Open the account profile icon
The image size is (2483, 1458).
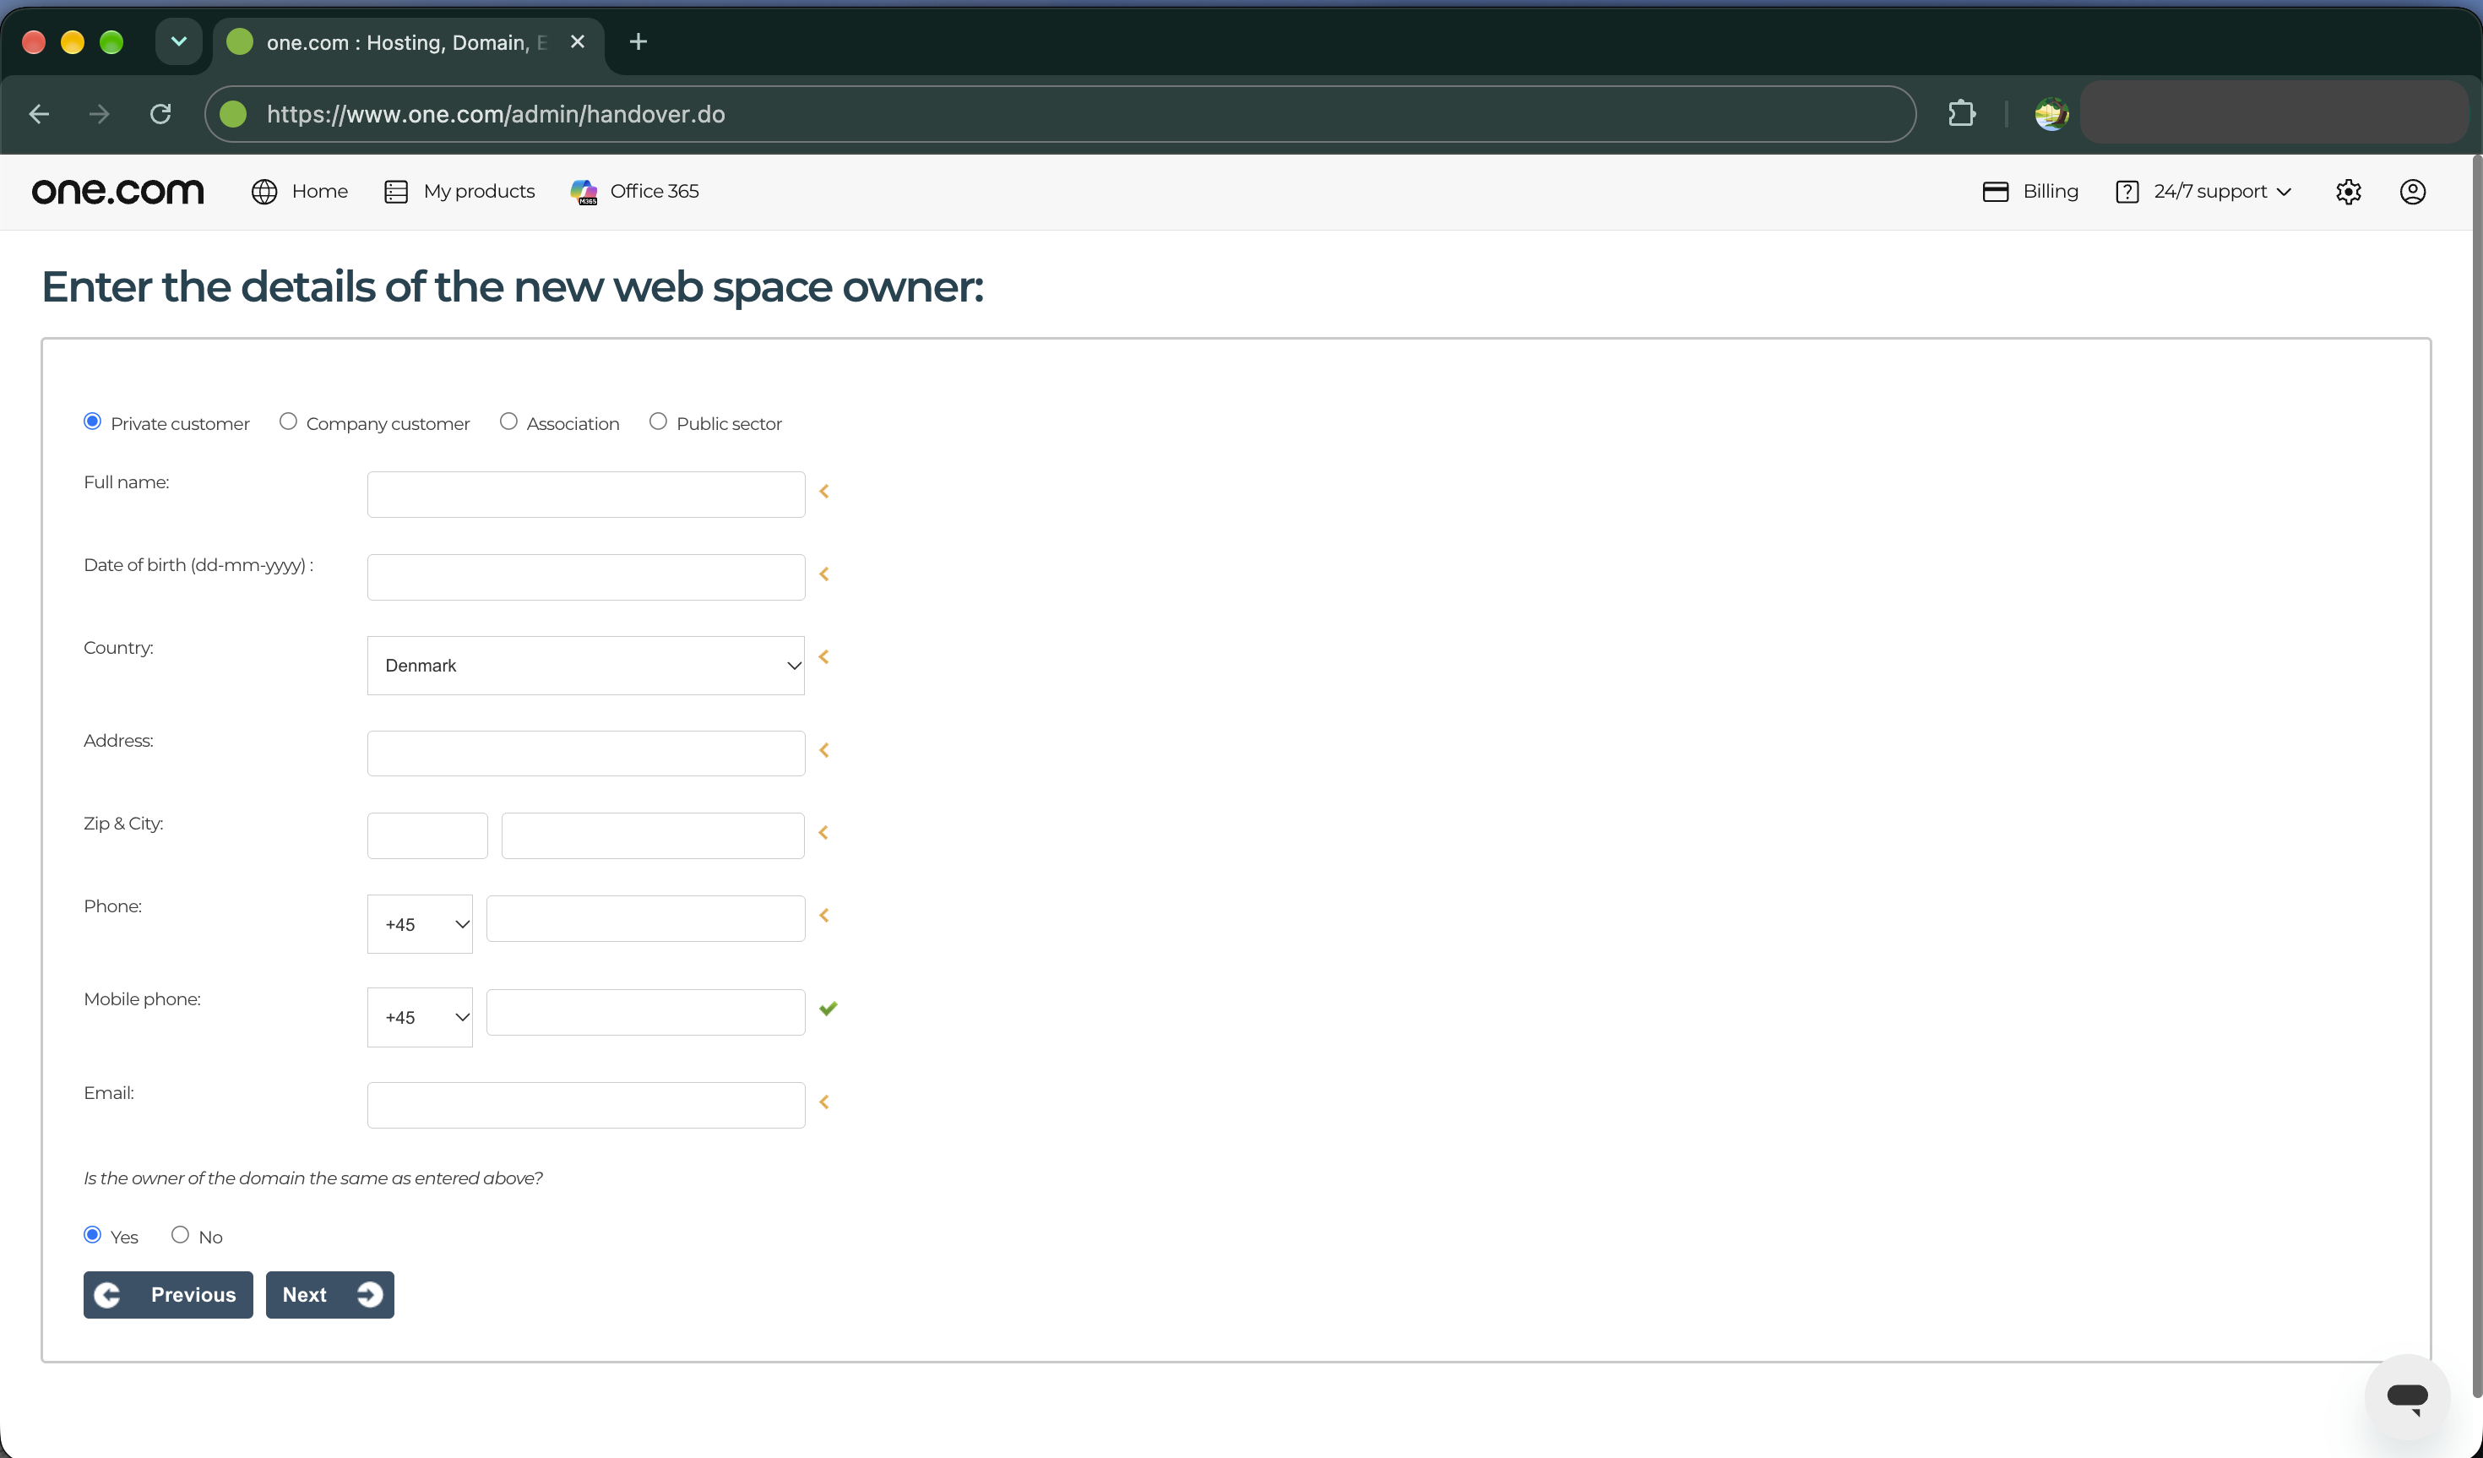pyautogui.click(x=2413, y=191)
